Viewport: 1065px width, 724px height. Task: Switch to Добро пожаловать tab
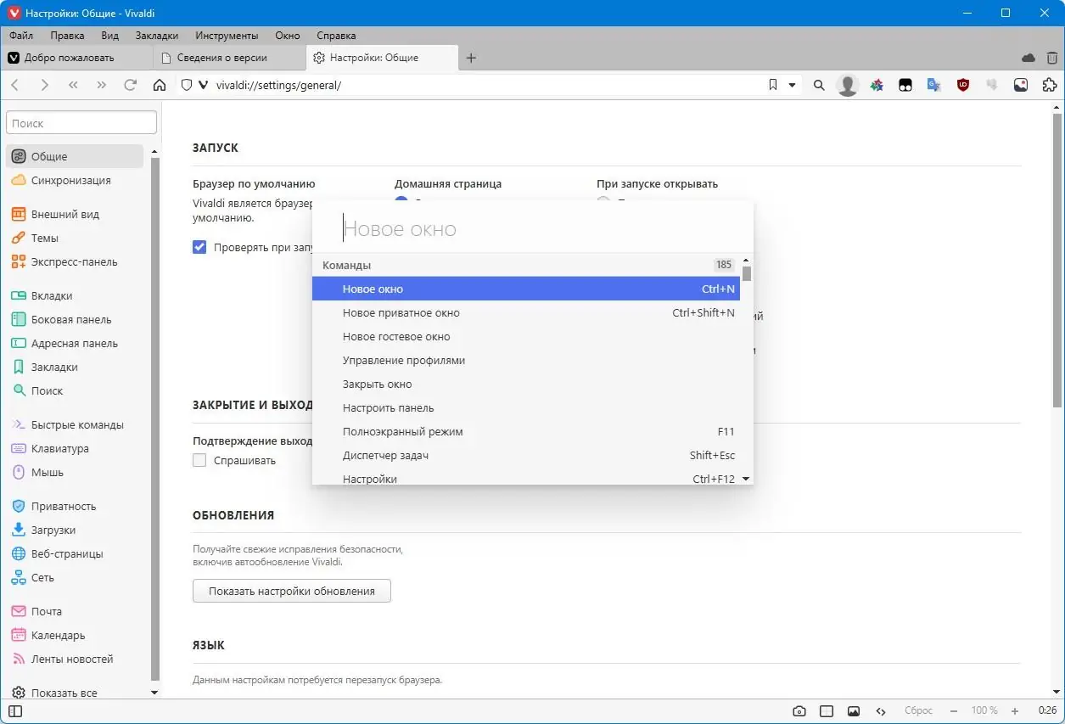[x=76, y=58]
